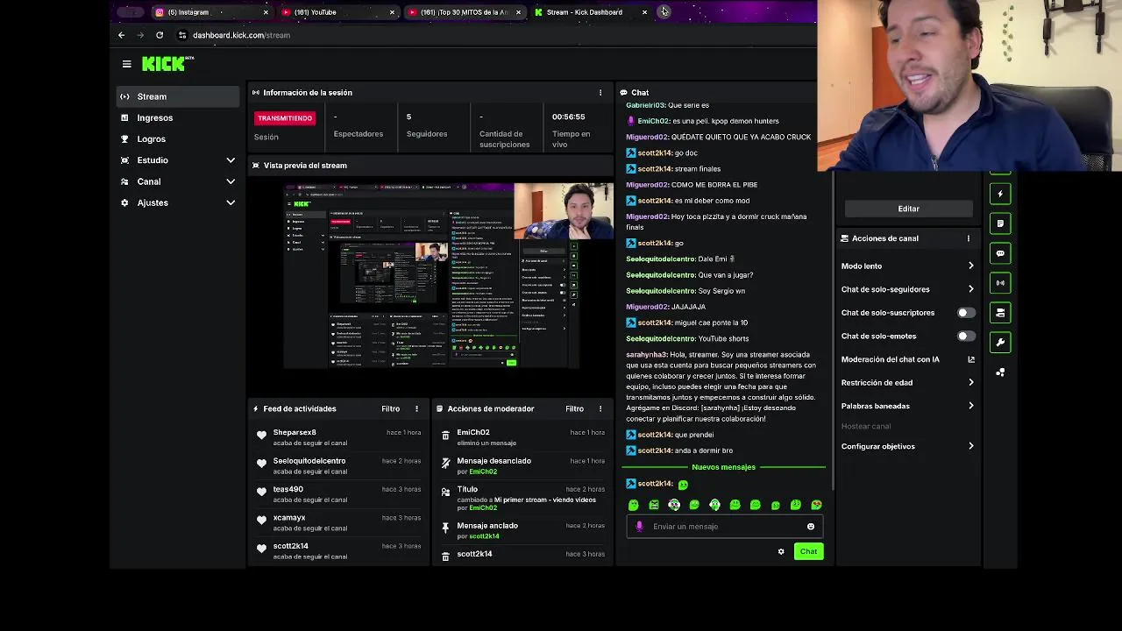Open Configurar objetivos arrow
This screenshot has height=631, width=1122.
(x=971, y=446)
